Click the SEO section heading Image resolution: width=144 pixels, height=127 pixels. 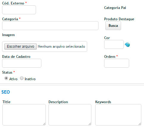(x=6, y=92)
